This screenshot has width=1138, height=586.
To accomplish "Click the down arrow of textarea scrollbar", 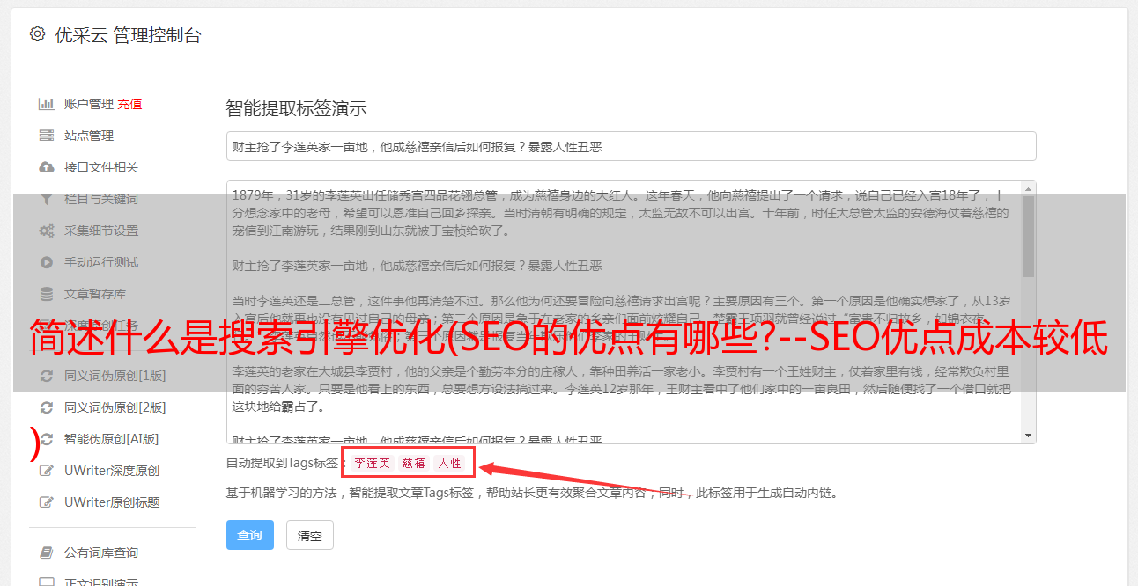I will (x=1029, y=436).
